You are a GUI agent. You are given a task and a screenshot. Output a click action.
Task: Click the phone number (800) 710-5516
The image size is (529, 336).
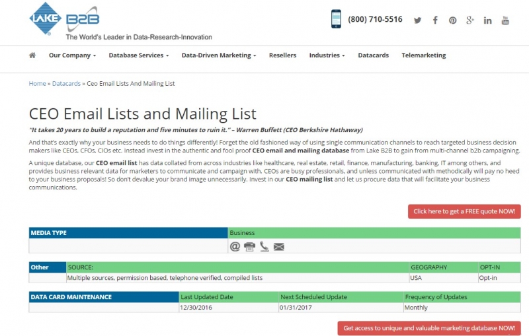tap(375, 19)
